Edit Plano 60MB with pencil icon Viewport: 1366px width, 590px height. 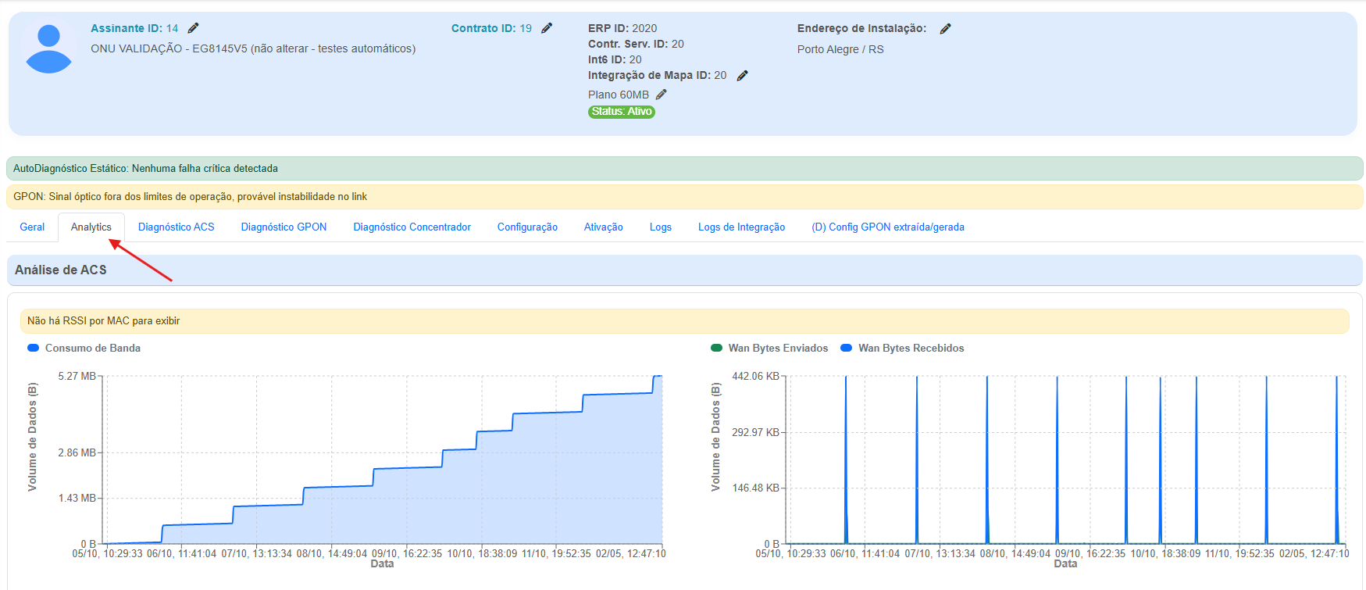coord(661,95)
